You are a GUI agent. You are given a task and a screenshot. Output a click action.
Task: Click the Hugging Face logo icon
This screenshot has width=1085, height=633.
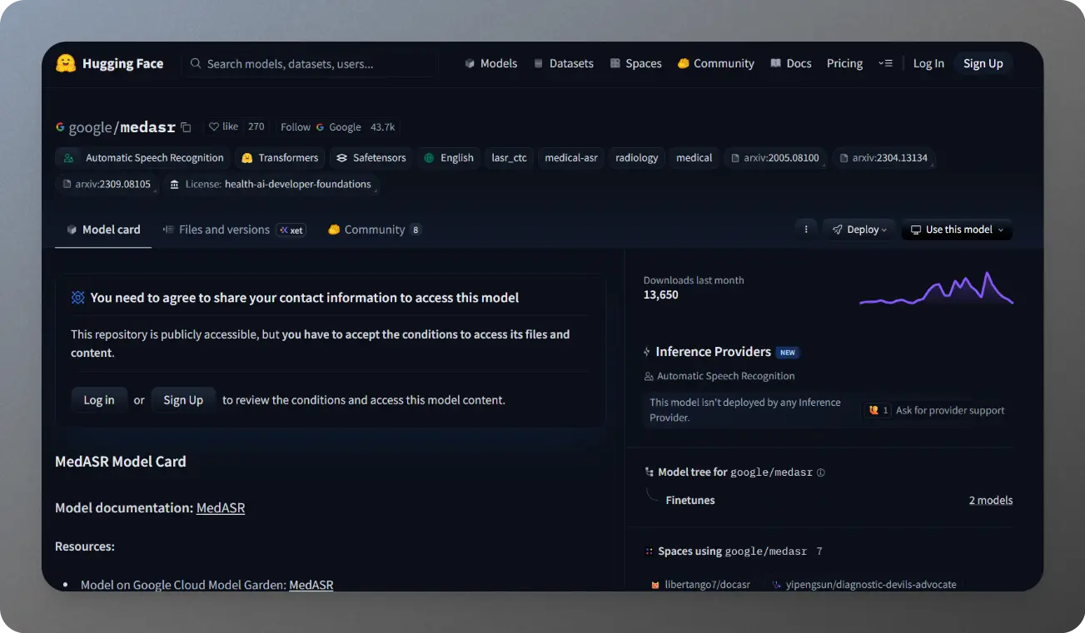(66, 63)
